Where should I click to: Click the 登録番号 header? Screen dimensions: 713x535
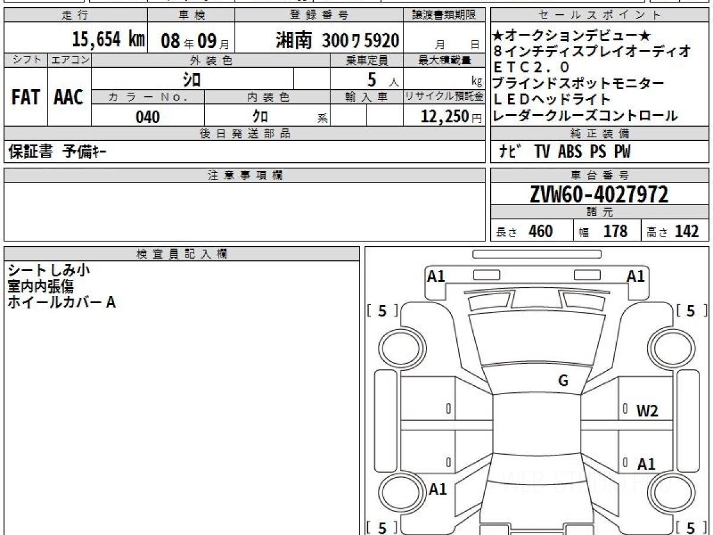319,15
